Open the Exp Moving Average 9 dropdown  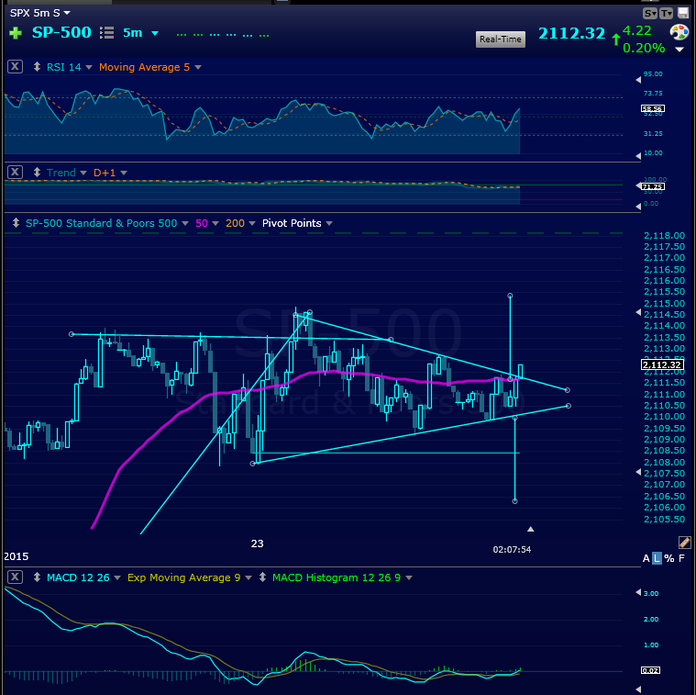click(249, 577)
